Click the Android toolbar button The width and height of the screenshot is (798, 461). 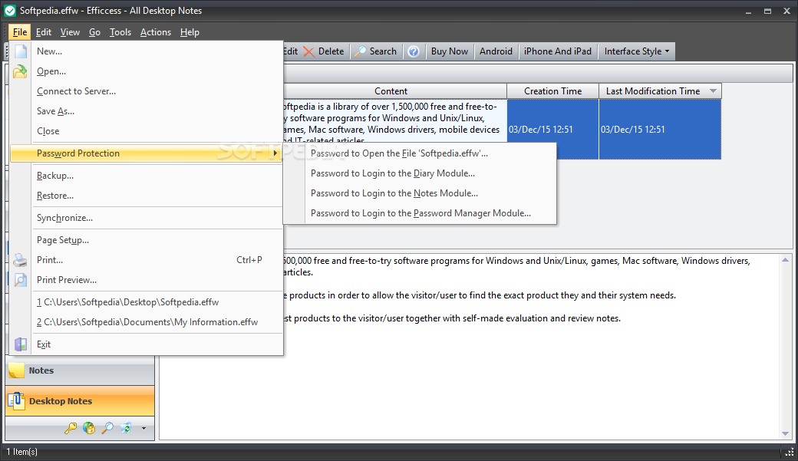click(496, 51)
